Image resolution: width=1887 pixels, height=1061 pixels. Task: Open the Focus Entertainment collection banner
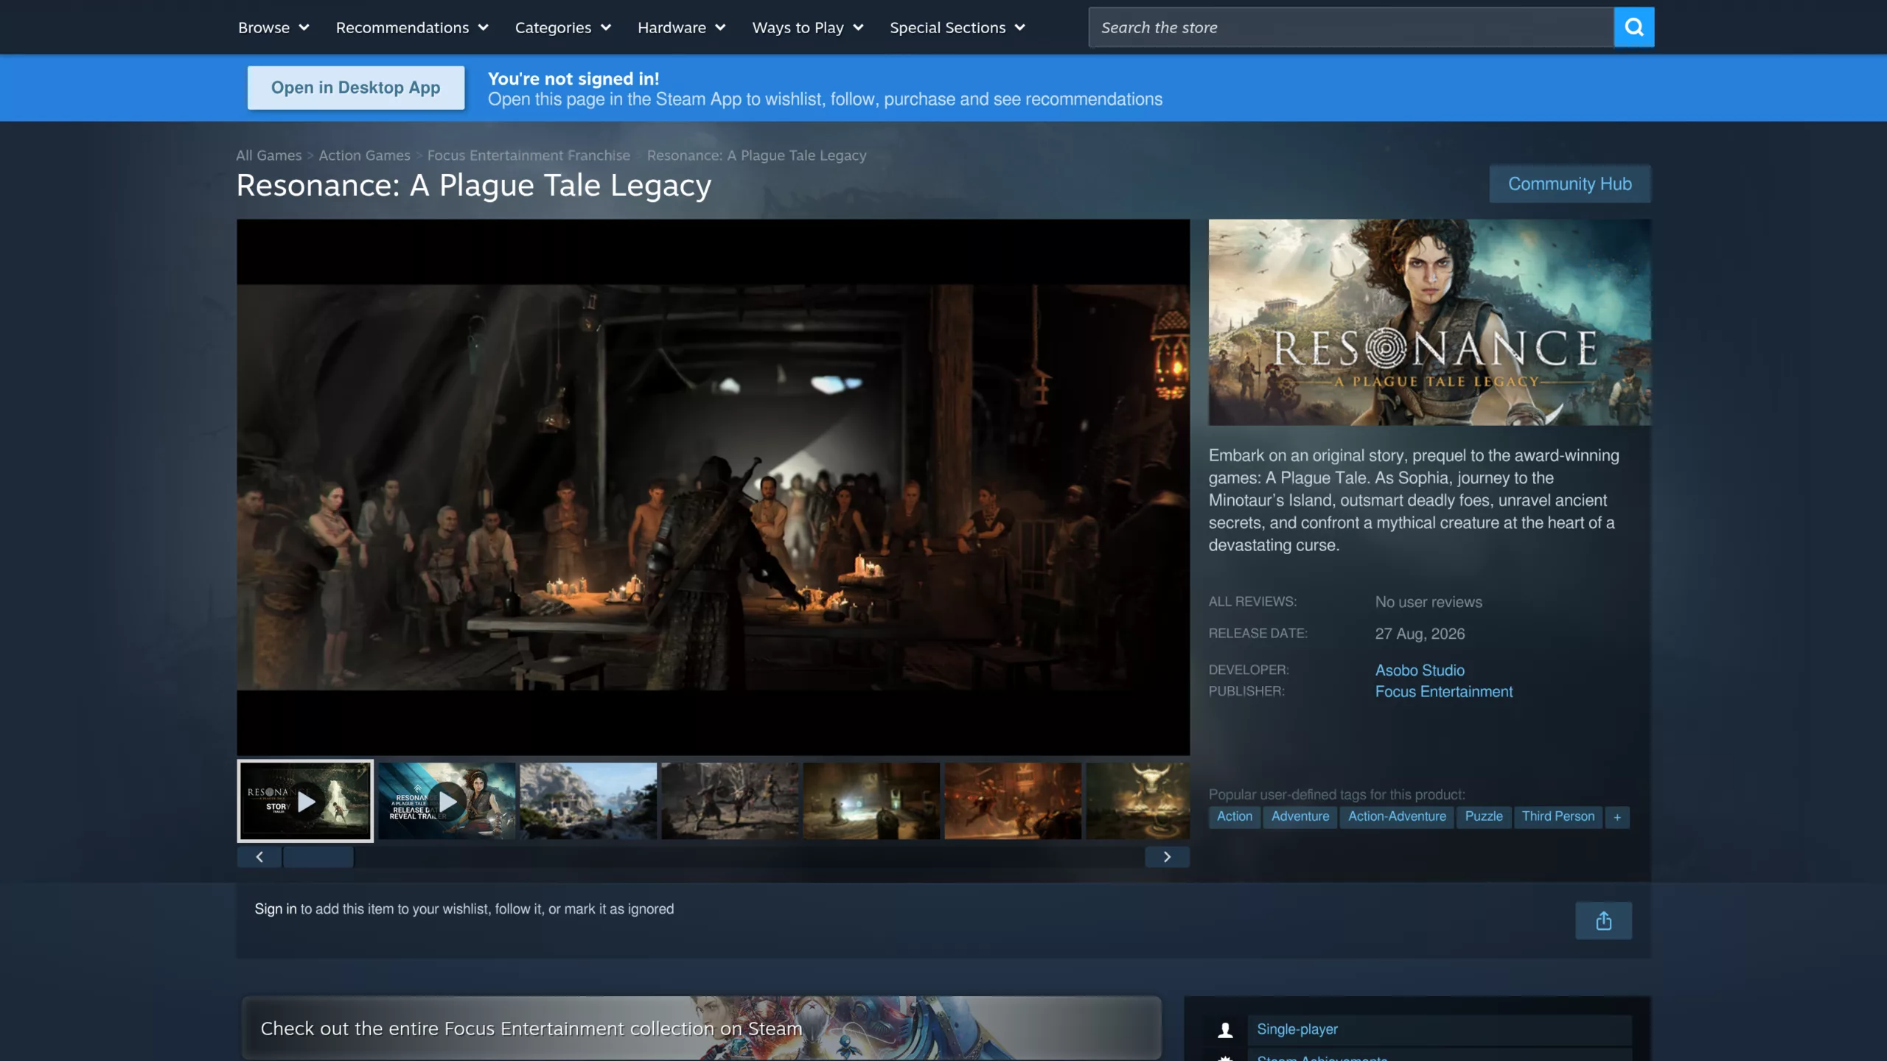tap(701, 1029)
